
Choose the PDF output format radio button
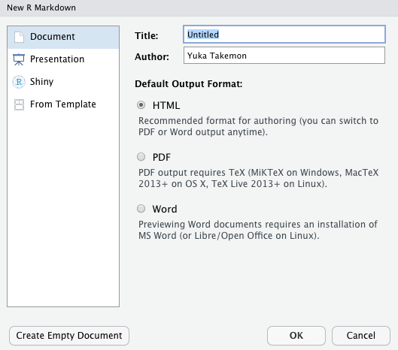click(x=141, y=157)
